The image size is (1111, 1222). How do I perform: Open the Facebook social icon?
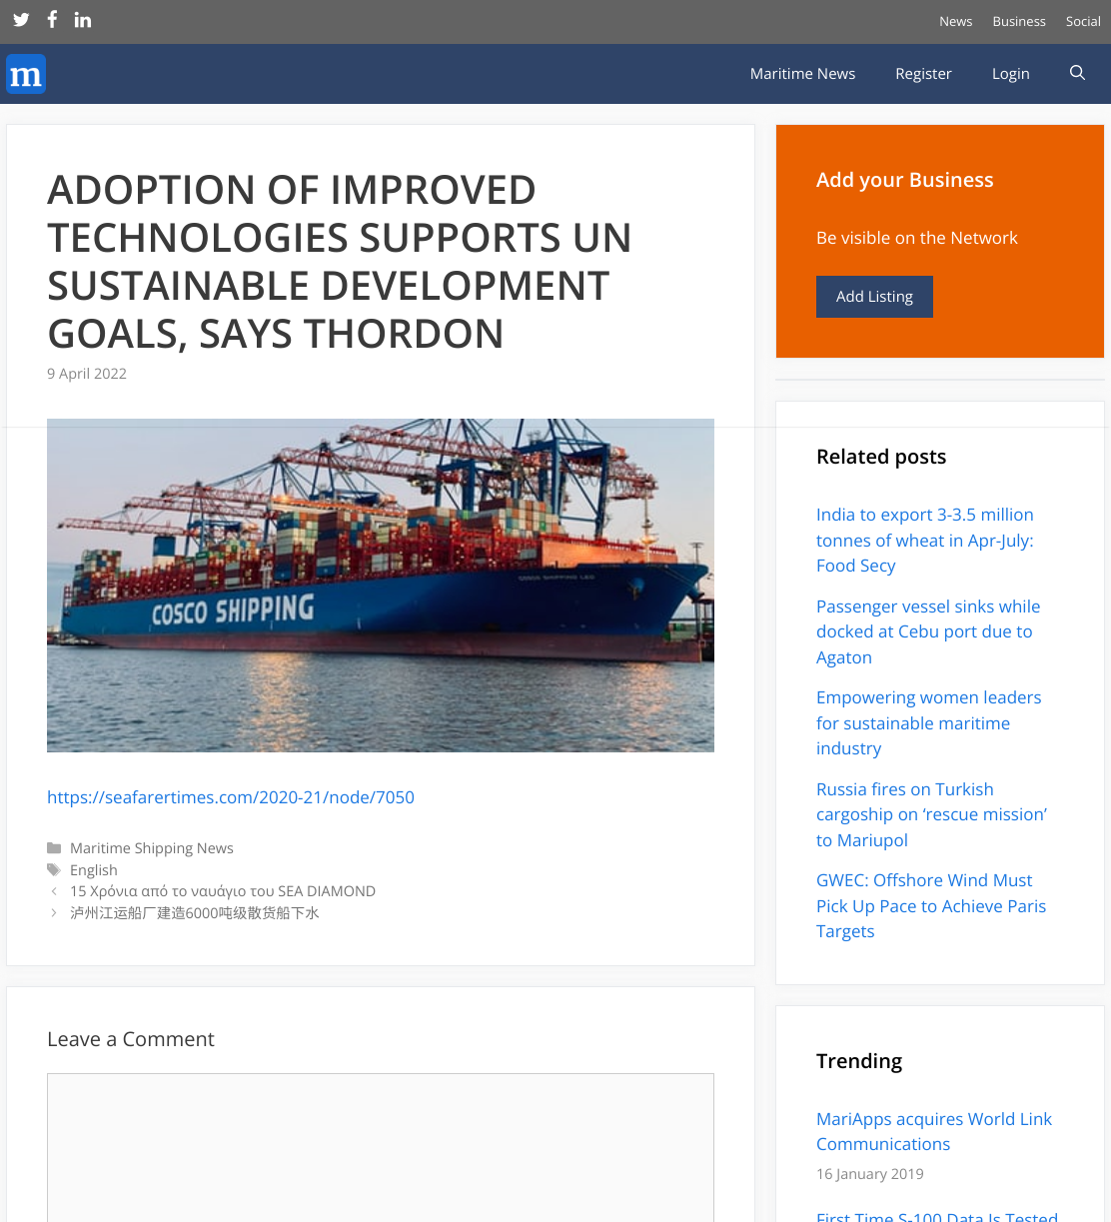coord(52,19)
